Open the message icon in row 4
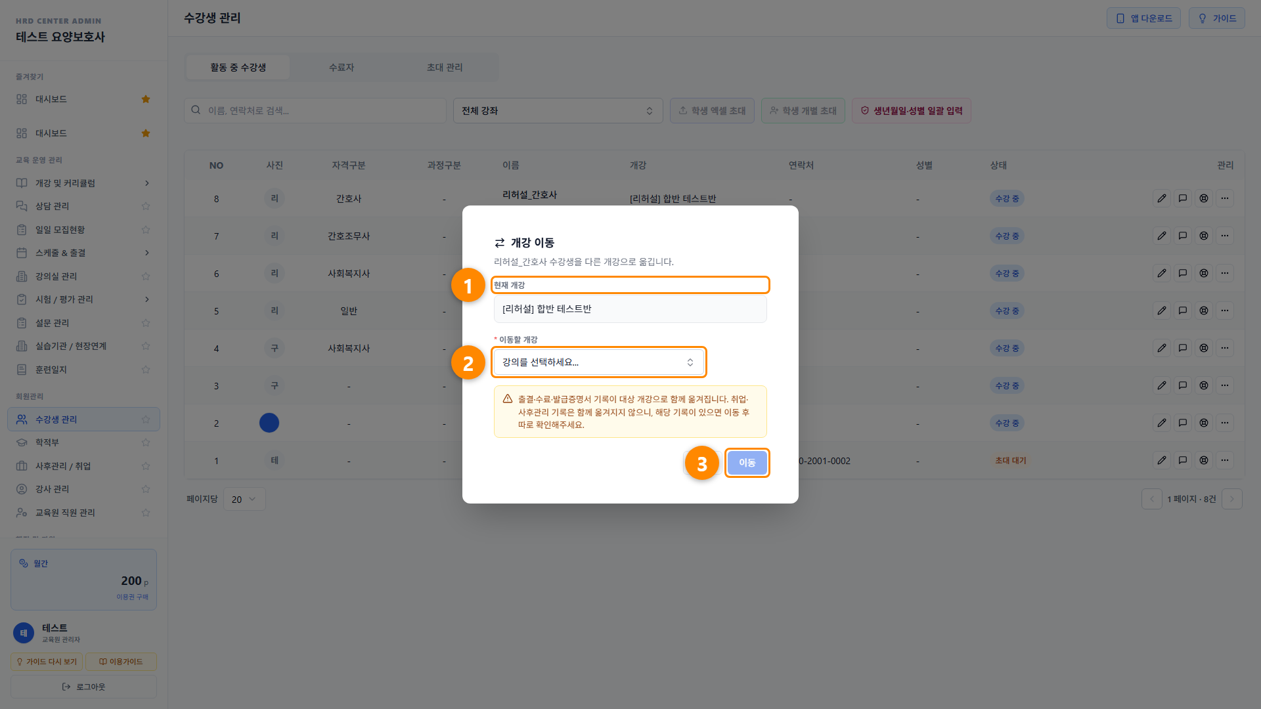The image size is (1261, 709). click(x=1183, y=348)
